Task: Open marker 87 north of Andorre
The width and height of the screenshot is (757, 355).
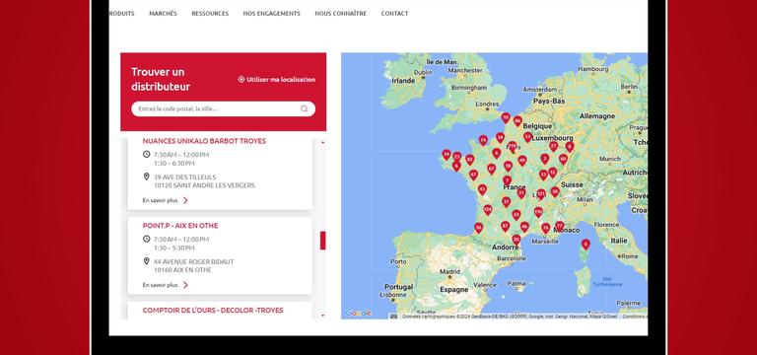Action: tap(505, 226)
